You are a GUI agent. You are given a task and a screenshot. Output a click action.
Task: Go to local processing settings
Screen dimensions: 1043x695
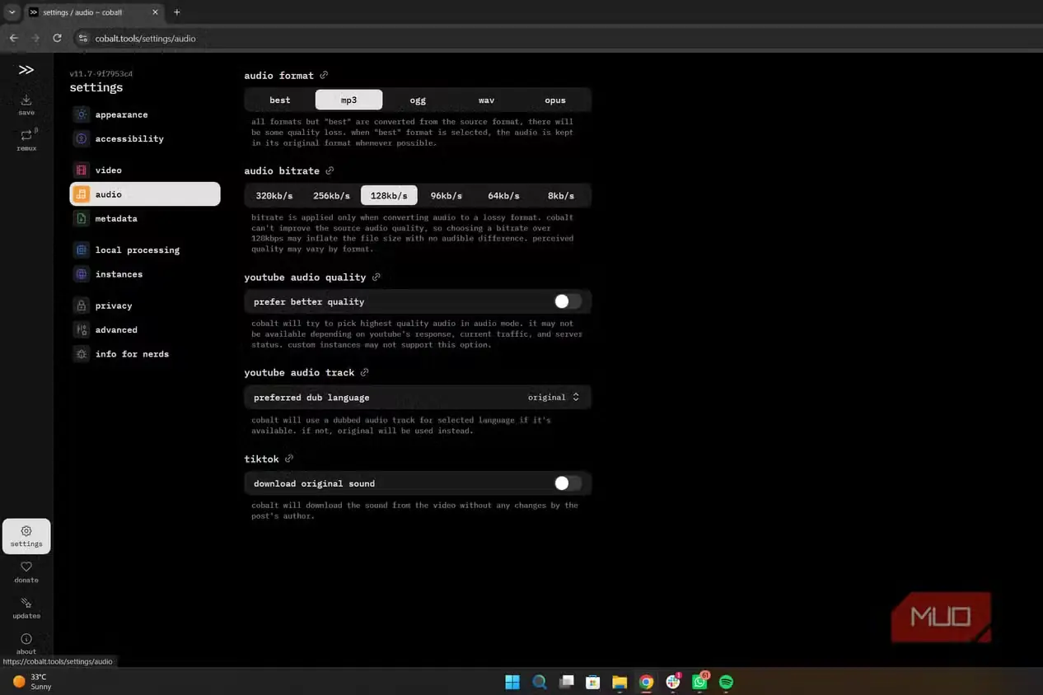point(145,250)
